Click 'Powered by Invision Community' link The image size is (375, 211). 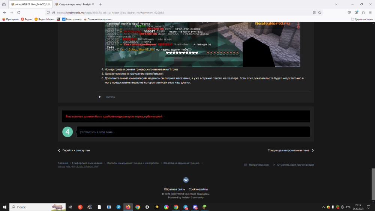click(x=186, y=198)
